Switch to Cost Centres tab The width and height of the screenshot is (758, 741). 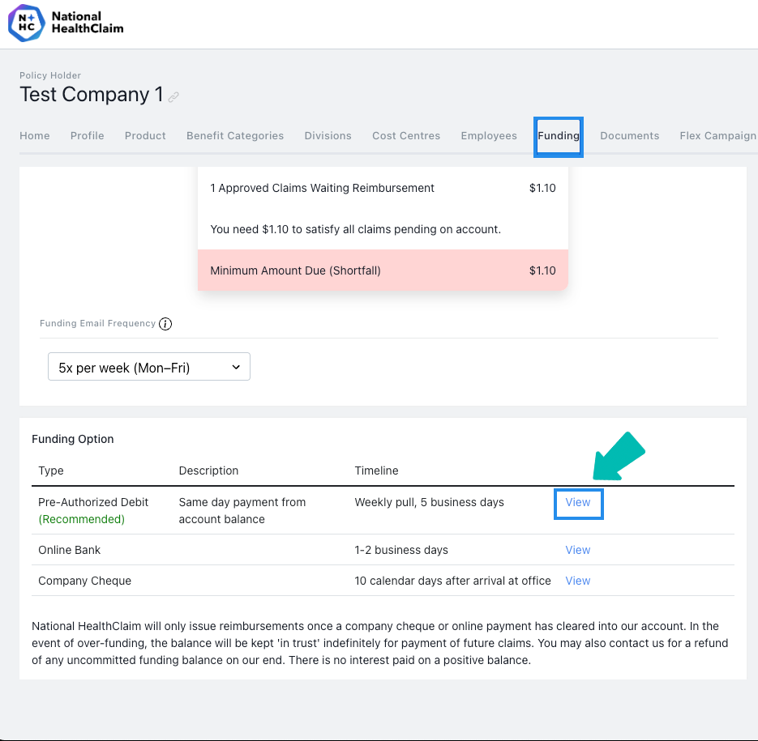pyautogui.click(x=406, y=136)
